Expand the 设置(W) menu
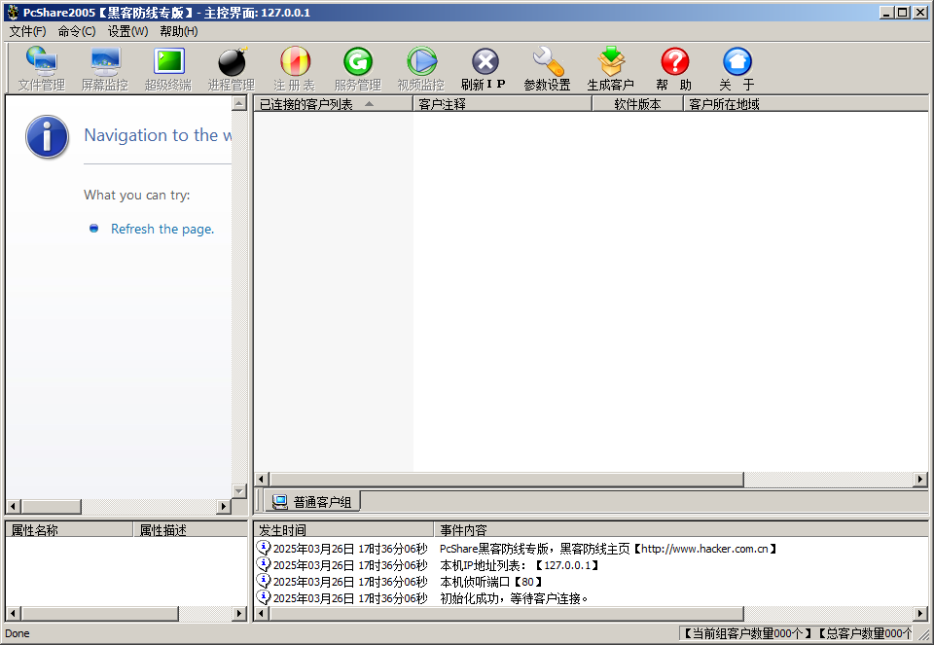 (x=127, y=31)
